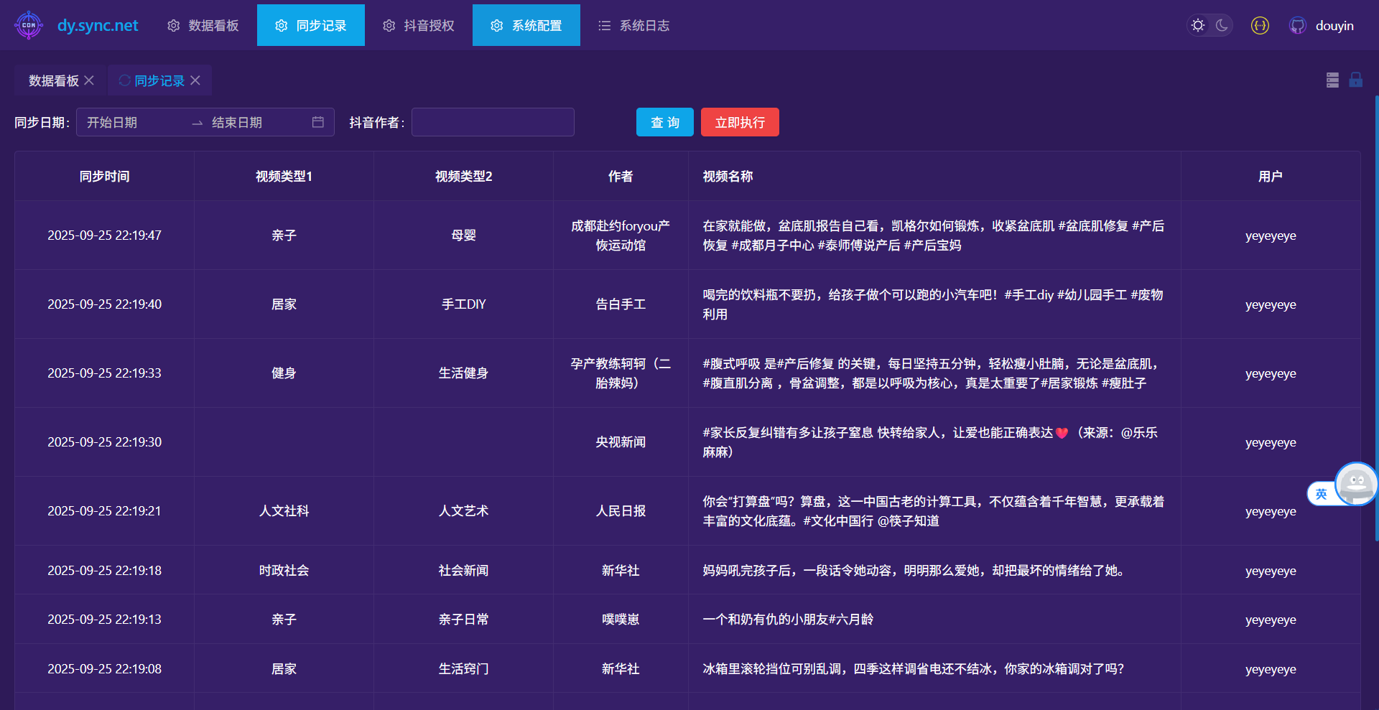Select the 健身 type cell
Screen dimensions: 1379x710
coord(284,373)
